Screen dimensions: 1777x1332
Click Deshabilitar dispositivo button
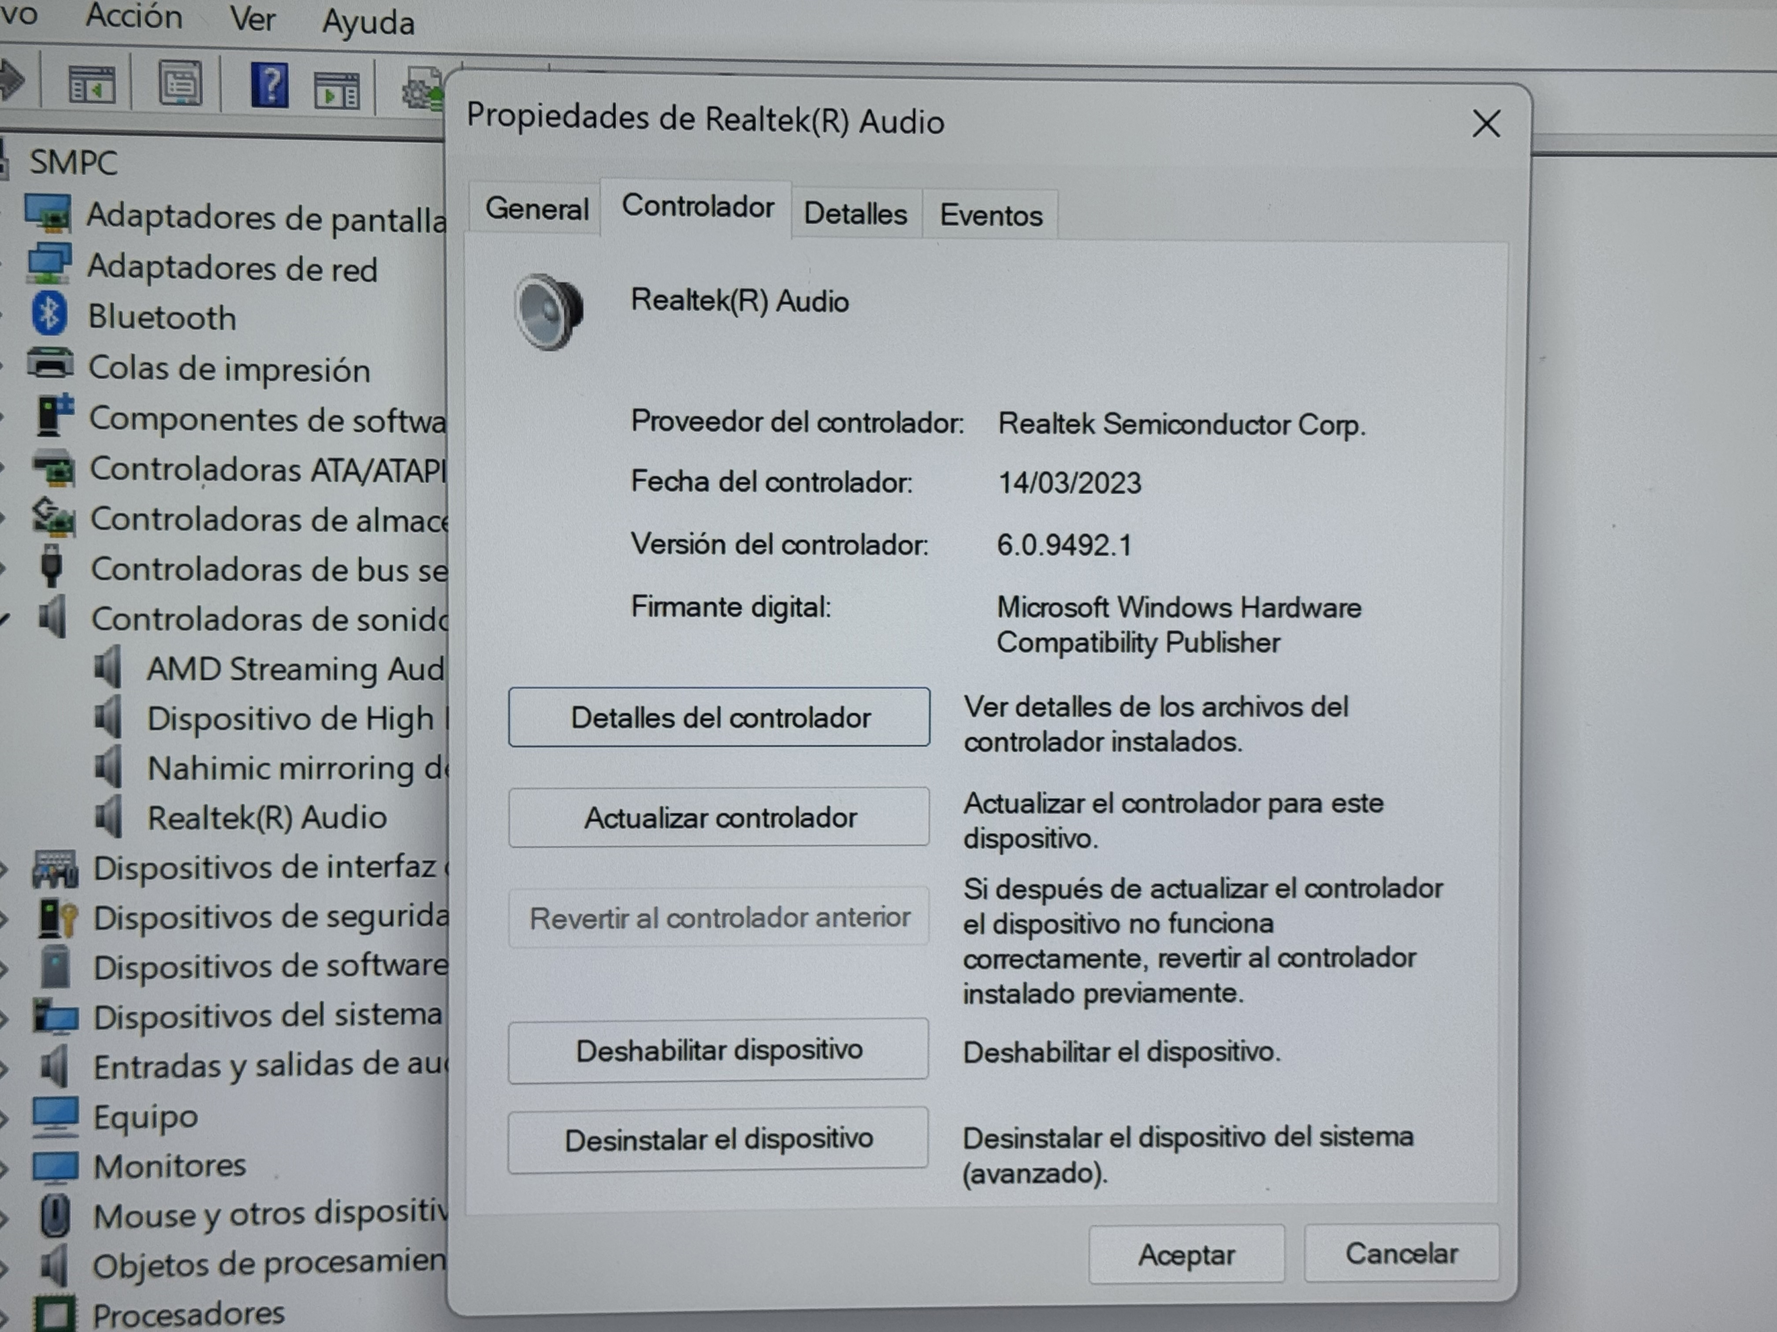click(718, 1050)
